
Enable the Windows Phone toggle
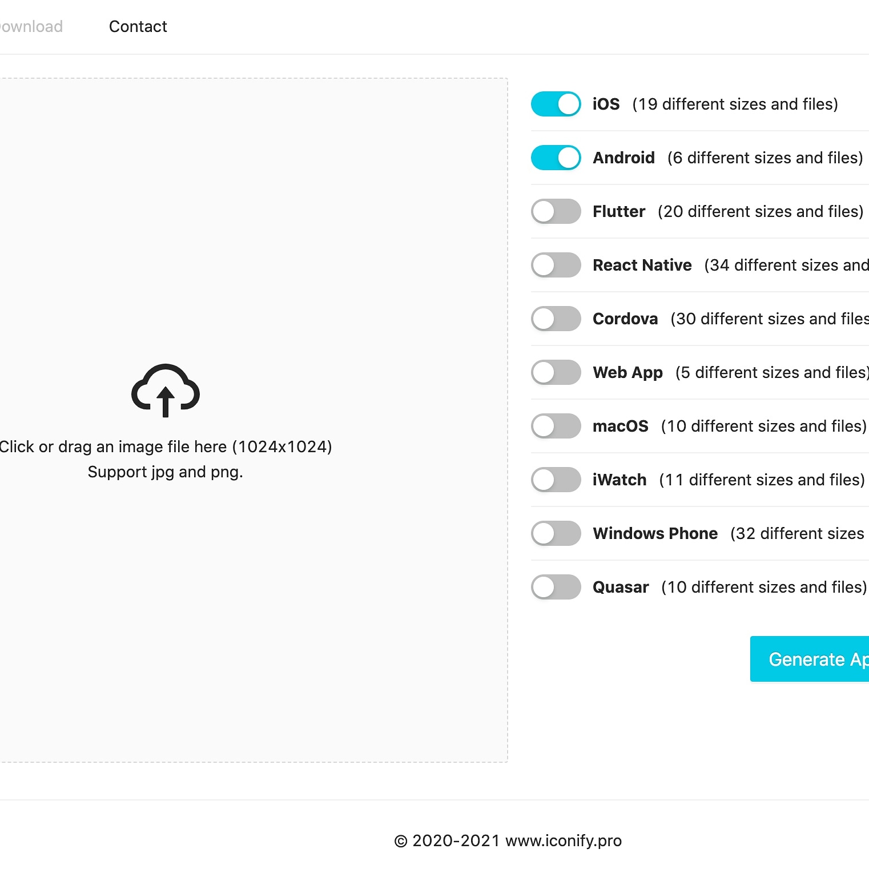[556, 533]
